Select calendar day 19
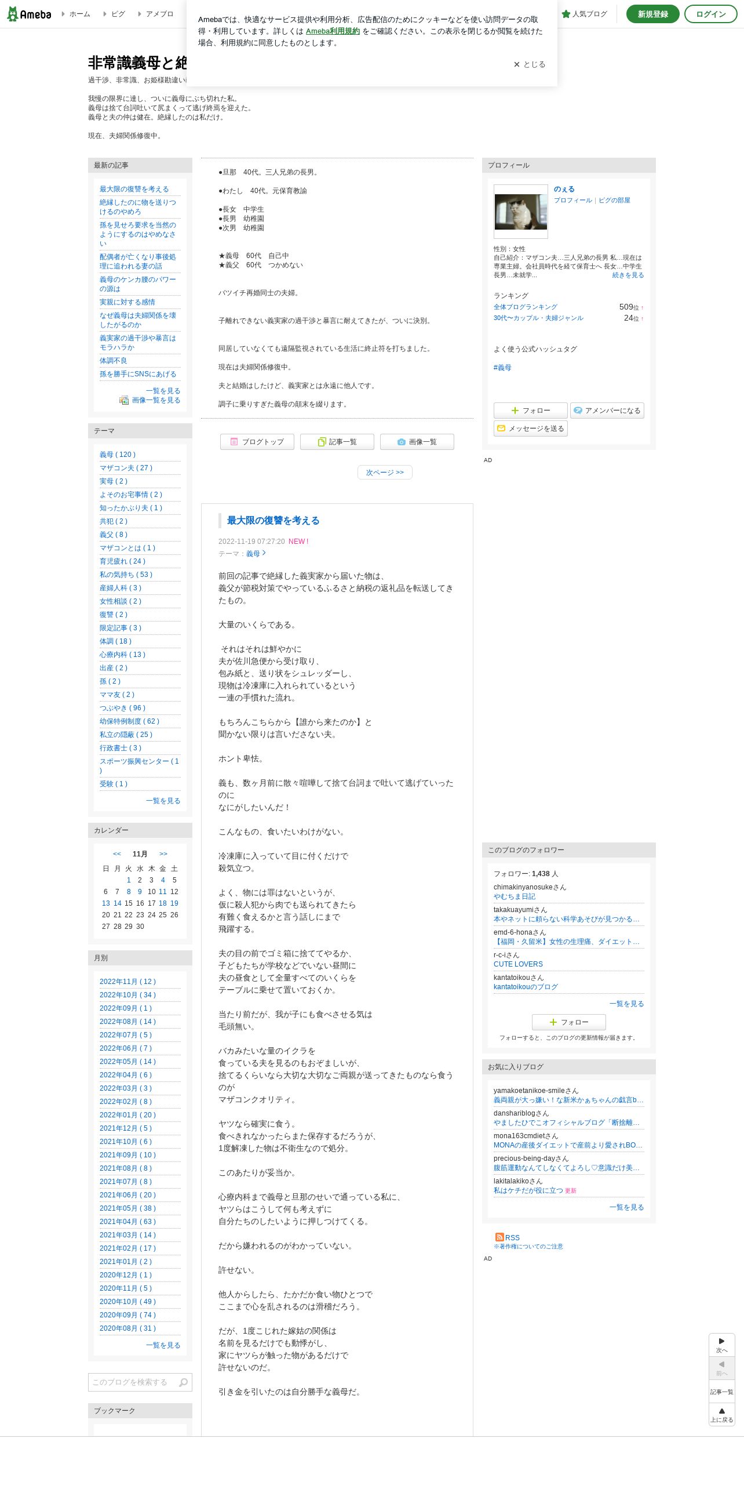 (x=174, y=903)
